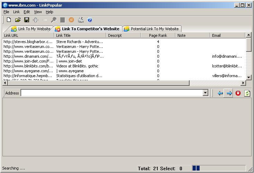Go back with the blue left arrow
Image resolution: width=254 pixels, height=173 pixels.
click(x=220, y=93)
